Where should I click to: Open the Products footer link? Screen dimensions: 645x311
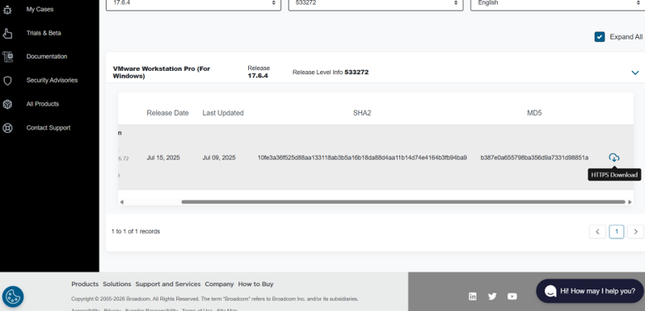point(84,284)
